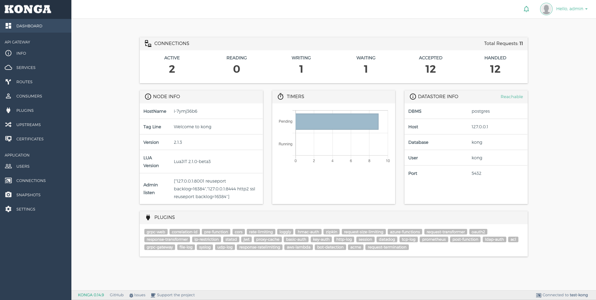
Task: Click the zipkin plugin tag
Action: point(331,232)
